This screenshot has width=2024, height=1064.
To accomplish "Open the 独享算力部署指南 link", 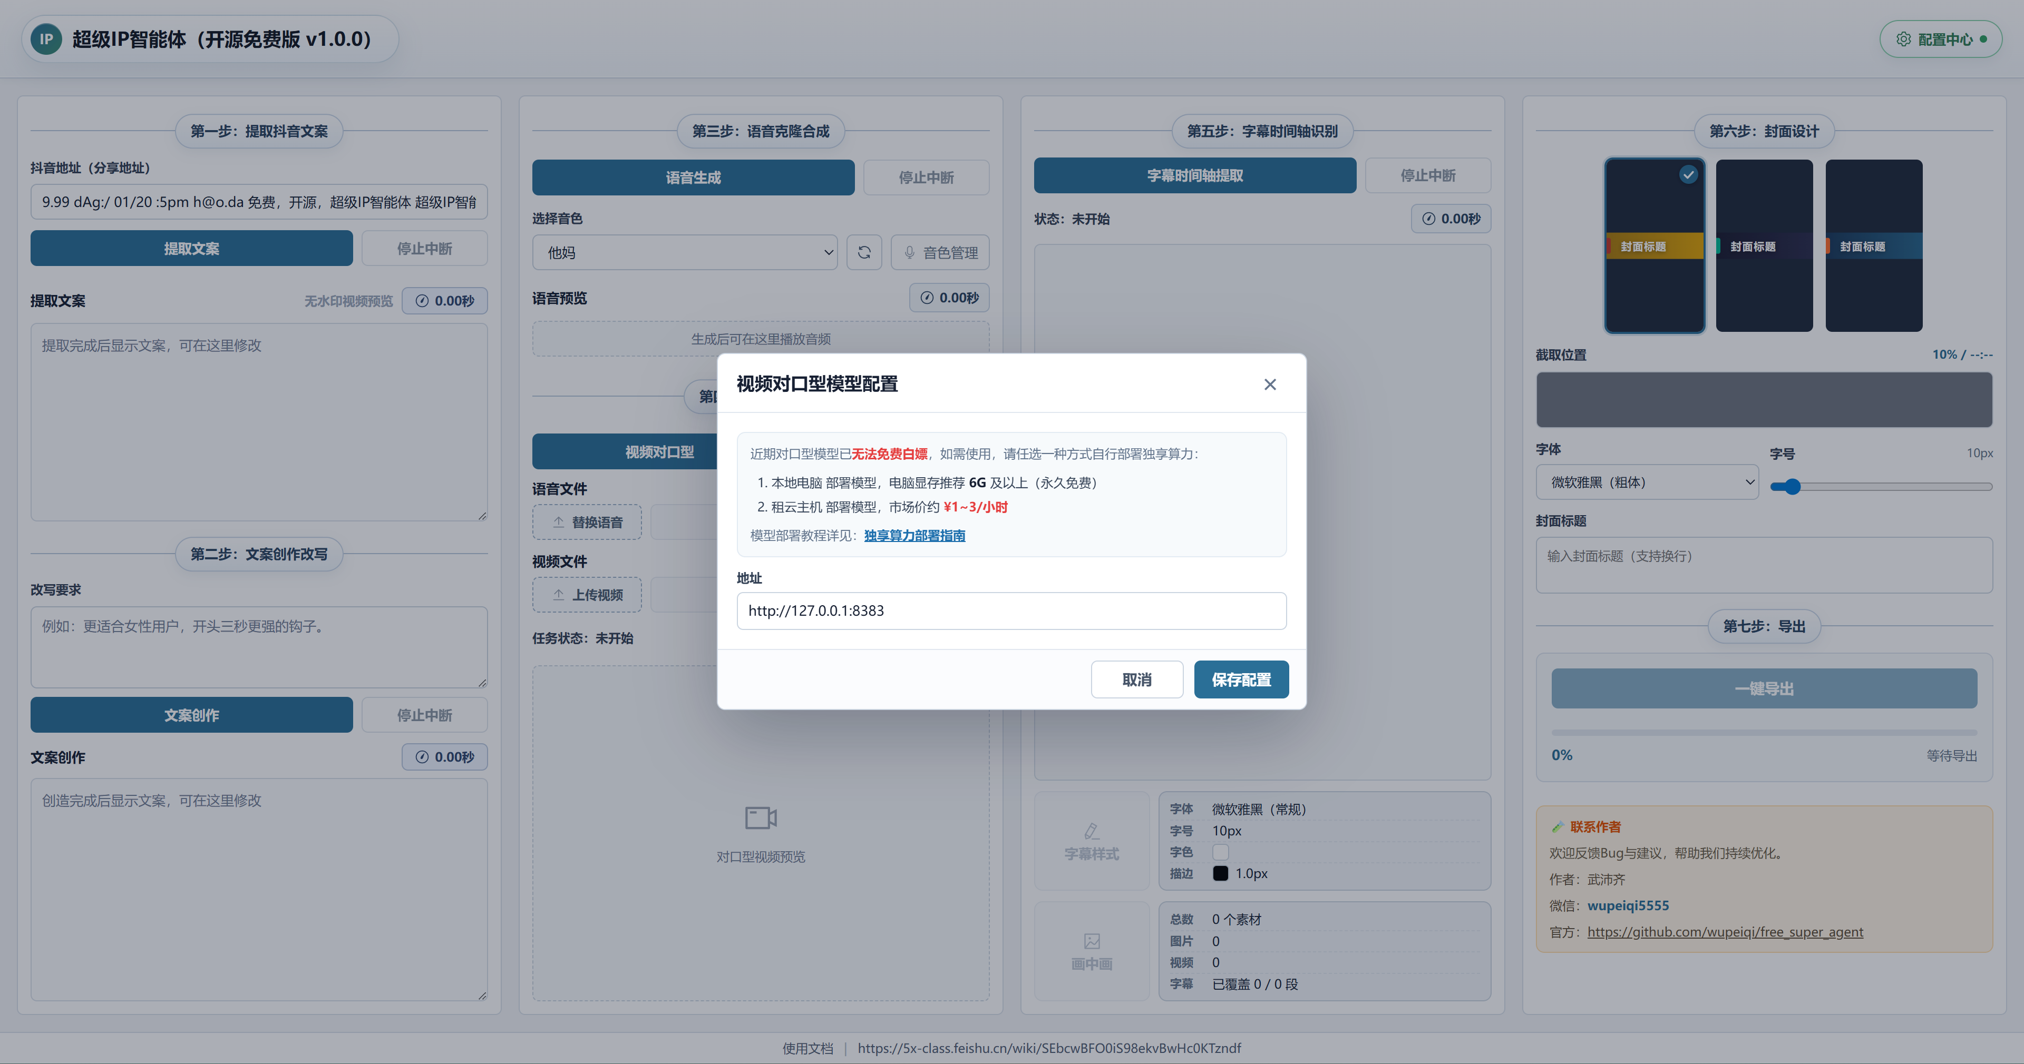I will coord(914,536).
